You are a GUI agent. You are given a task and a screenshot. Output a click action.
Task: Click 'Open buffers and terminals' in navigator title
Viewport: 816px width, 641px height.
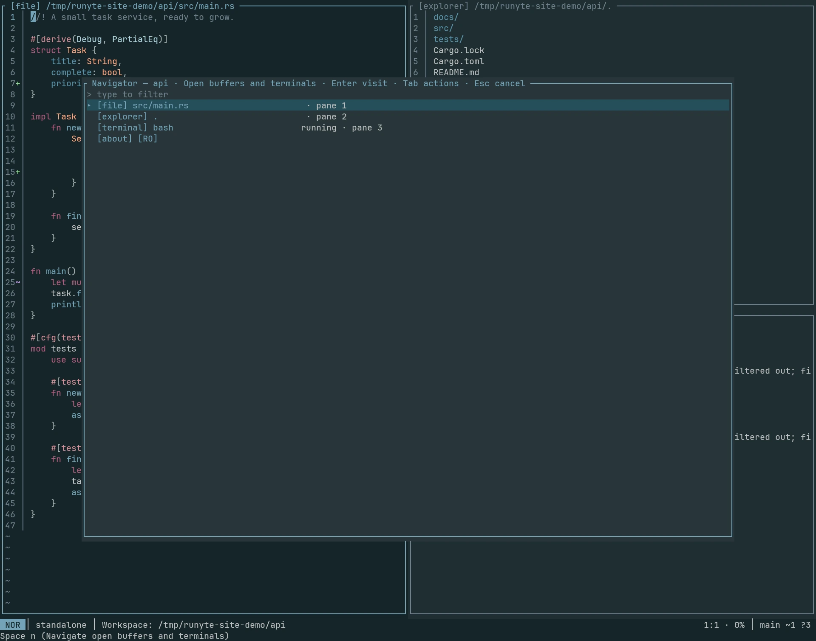coord(249,83)
